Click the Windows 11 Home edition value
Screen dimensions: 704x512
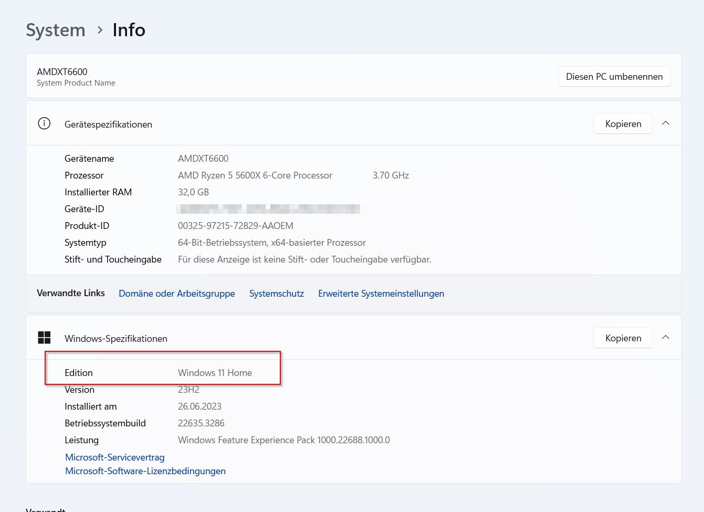click(x=215, y=373)
